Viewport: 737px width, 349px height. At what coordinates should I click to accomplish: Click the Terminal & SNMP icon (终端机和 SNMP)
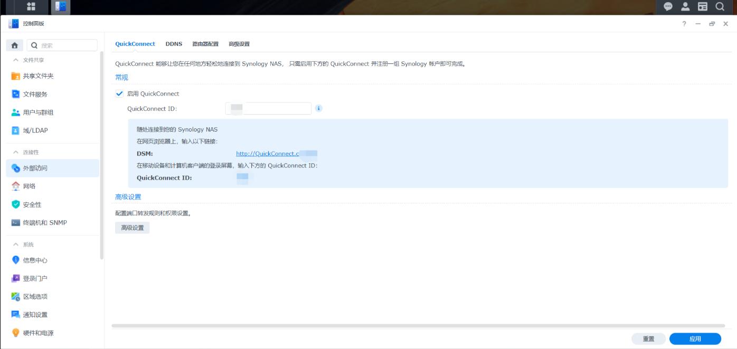(16, 222)
